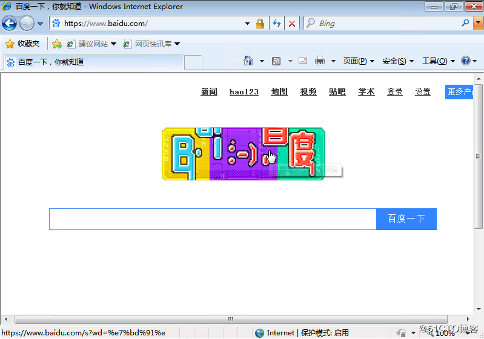
Task: Click the Print icon in command bar
Action: pyautogui.click(x=320, y=61)
